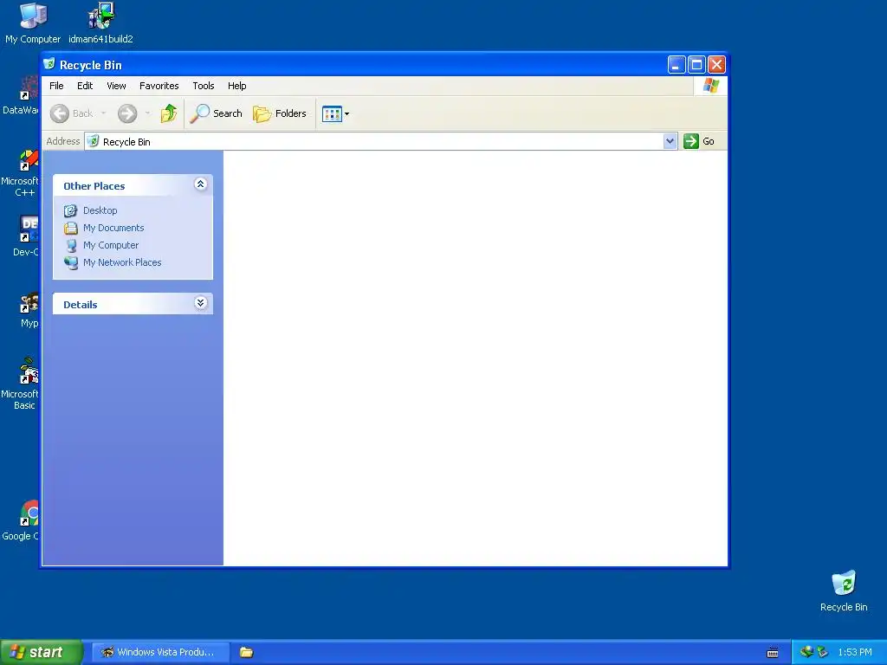The width and height of the screenshot is (887, 665).
Task: Open My Documents link in sidebar
Action: tap(113, 228)
